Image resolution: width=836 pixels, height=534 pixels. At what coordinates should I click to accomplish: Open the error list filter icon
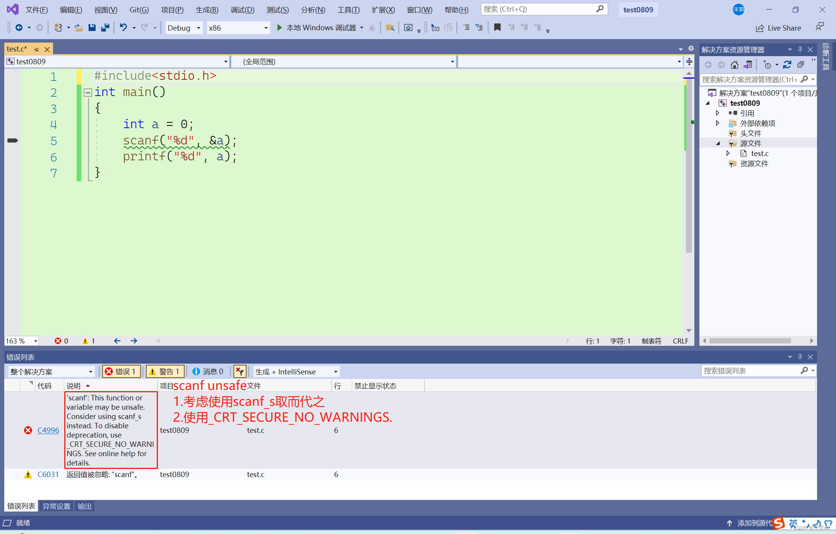240,371
